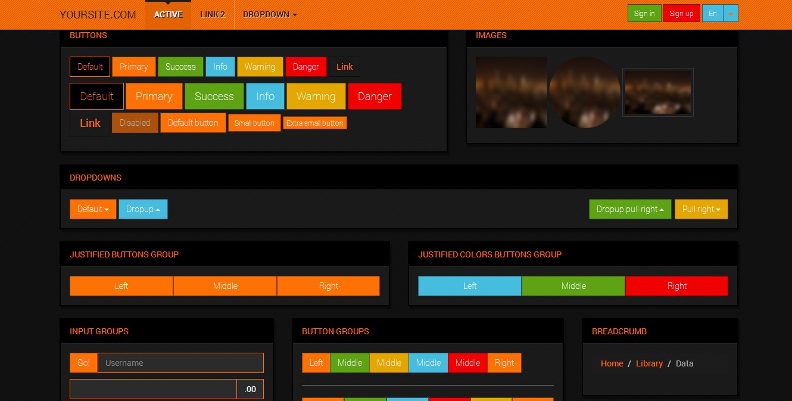Expand the DROPDOWN item in the navbar
Screen dimensions: 792x401
[269, 14]
